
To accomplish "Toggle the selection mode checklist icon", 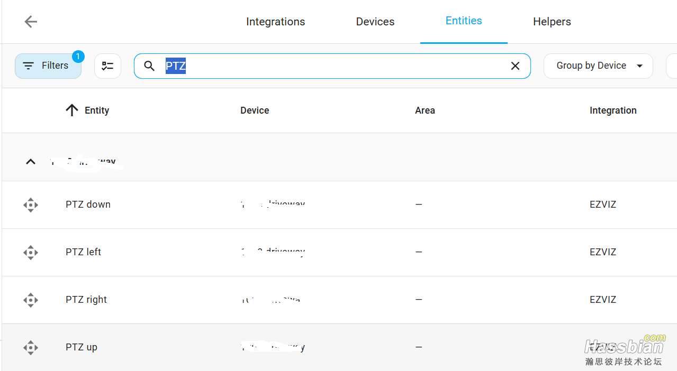I will point(107,66).
